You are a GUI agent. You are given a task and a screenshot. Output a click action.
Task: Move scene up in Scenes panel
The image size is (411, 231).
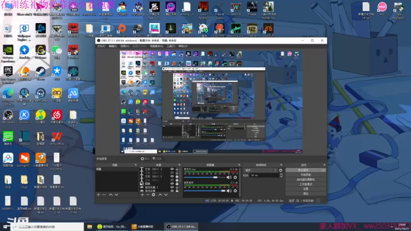(110, 195)
